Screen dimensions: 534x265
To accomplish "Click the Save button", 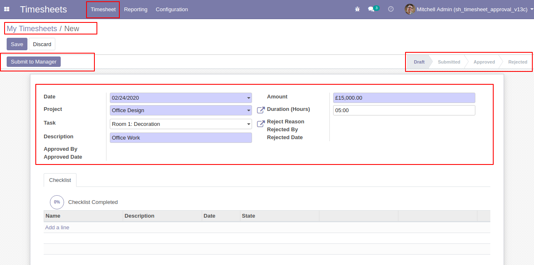I will [x=17, y=44].
